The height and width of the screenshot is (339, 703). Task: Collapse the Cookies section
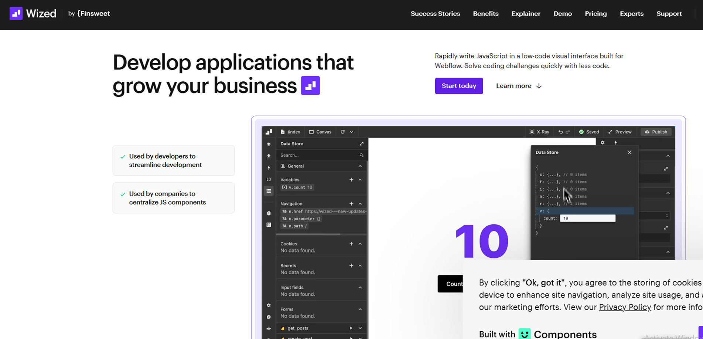(x=360, y=244)
